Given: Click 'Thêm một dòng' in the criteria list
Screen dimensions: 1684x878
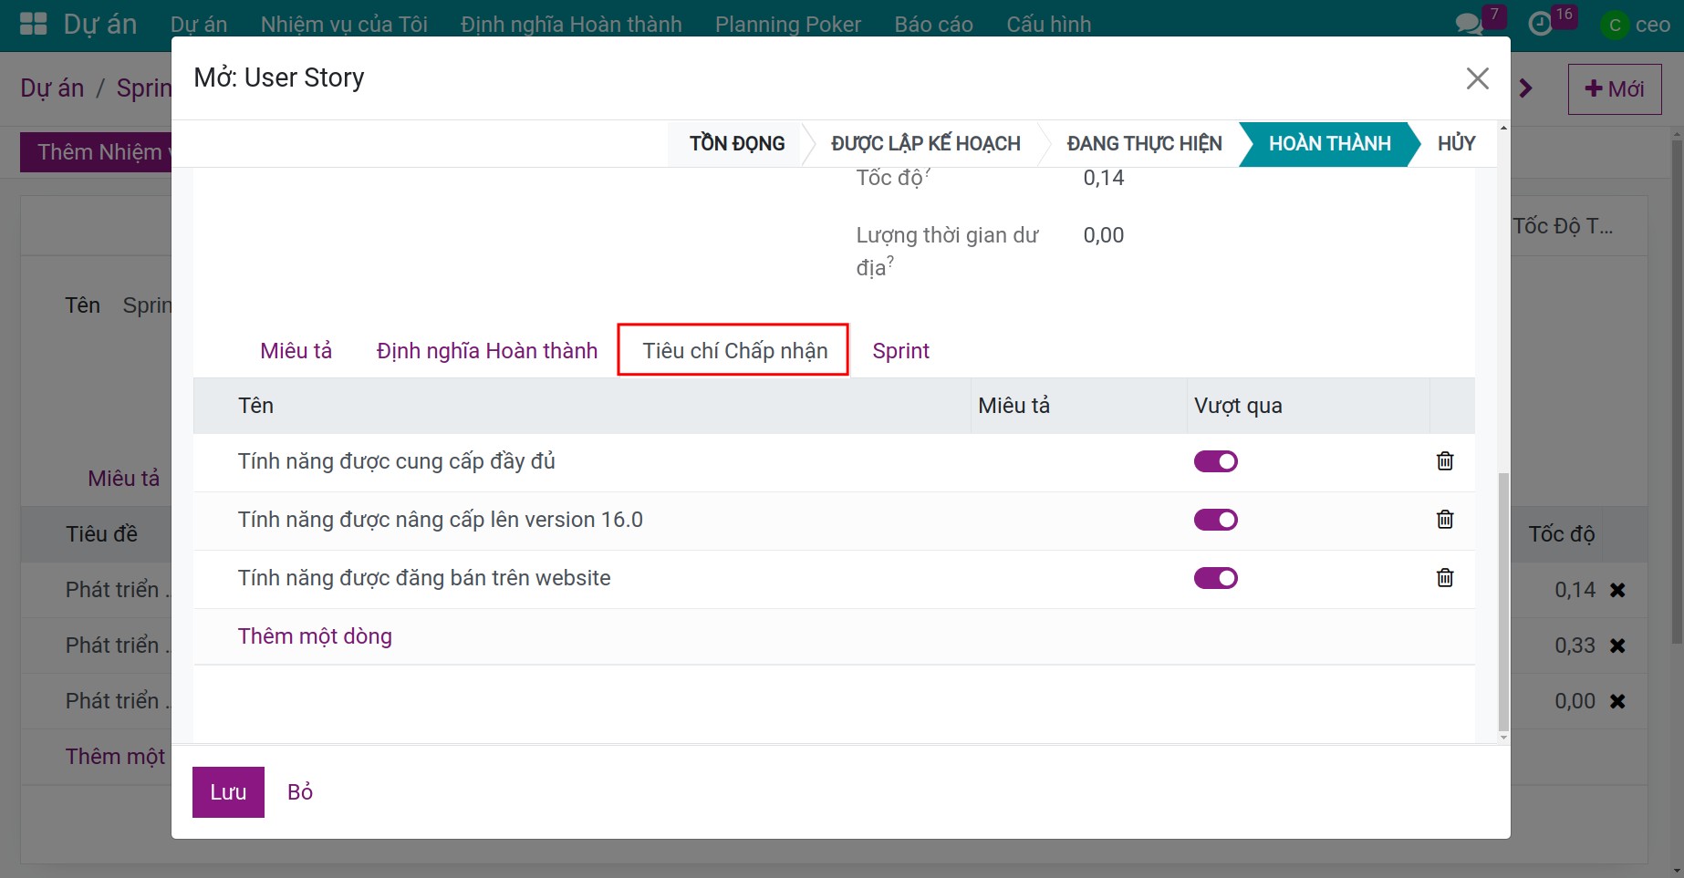Looking at the screenshot, I should pyautogui.click(x=315, y=636).
